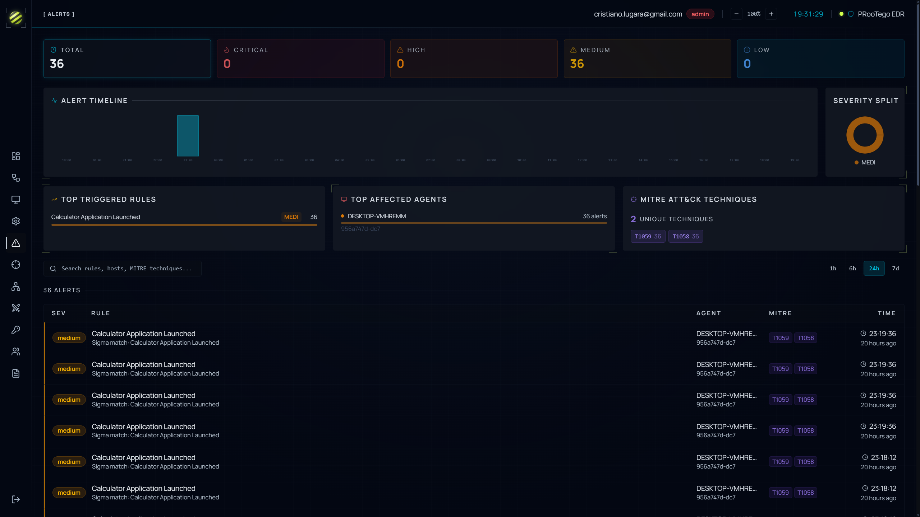Open threat hunting crosshair icon in sidebar

(x=16, y=265)
